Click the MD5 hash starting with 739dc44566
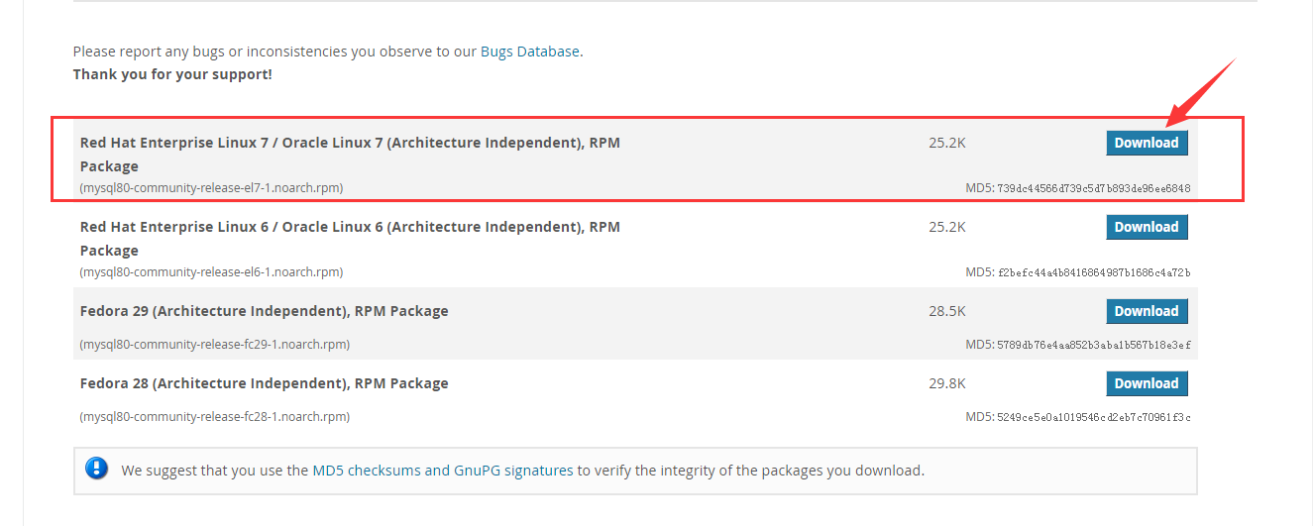Viewport: 1313px width, 526px height. 1094,188
